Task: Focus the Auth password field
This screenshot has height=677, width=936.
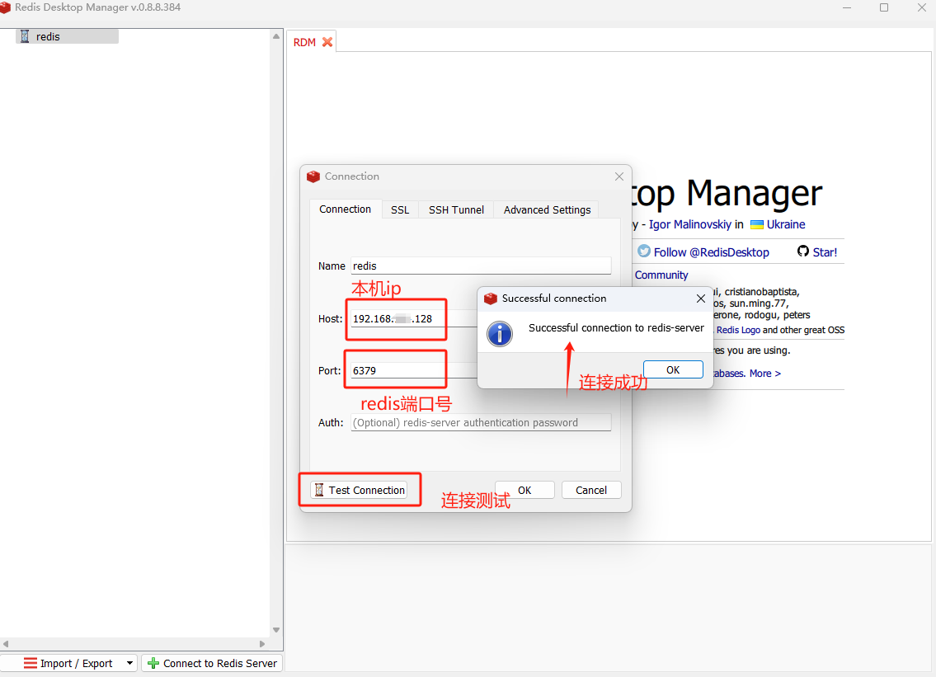Action: click(x=481, y=422)
